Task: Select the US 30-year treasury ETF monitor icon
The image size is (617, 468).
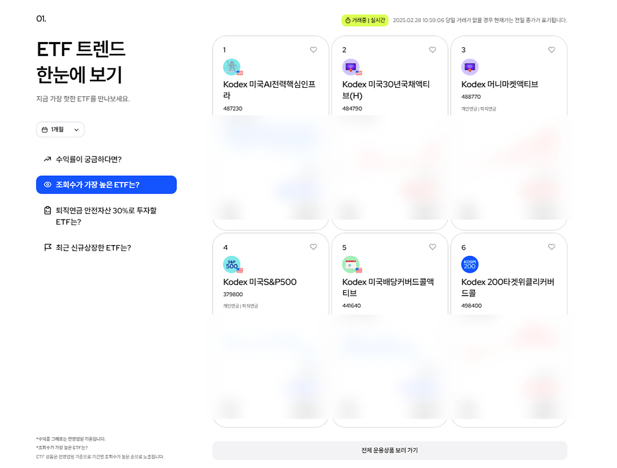Action: (352, 67)
